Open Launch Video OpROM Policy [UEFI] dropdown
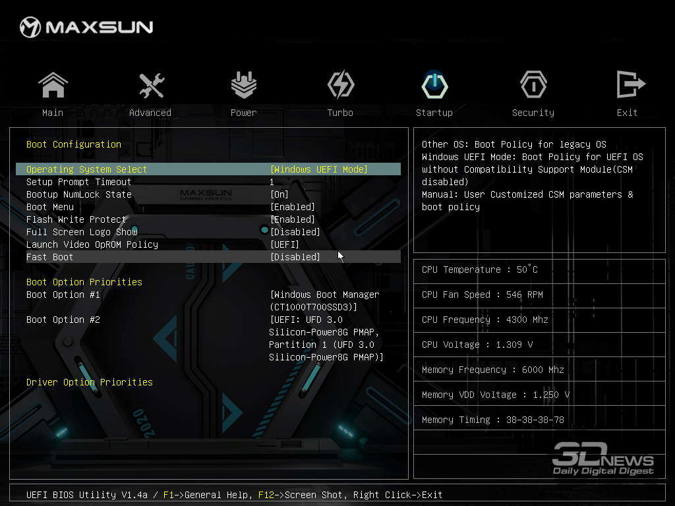 click(285, 244)
